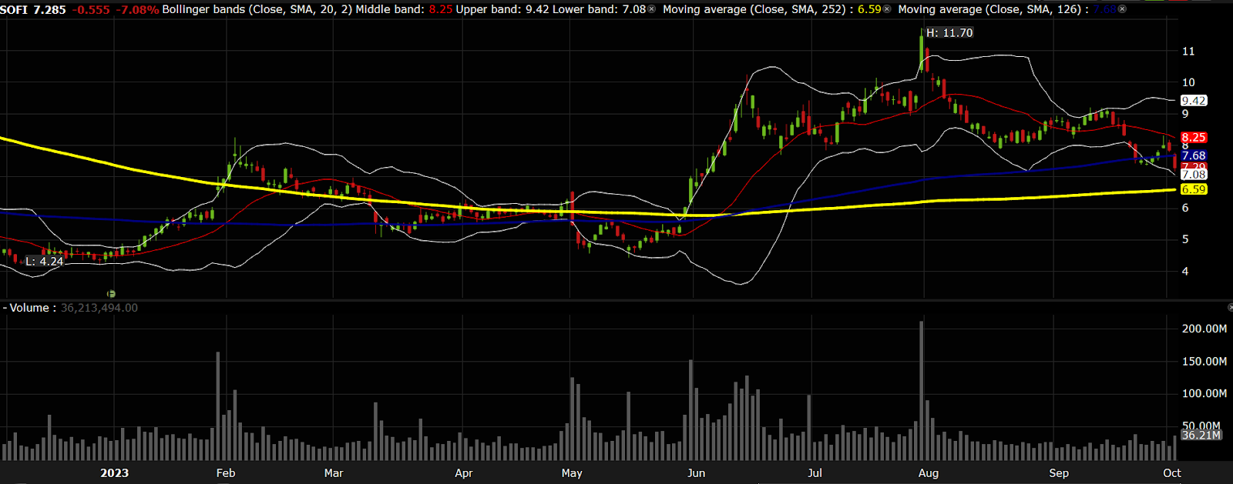Click the 36,213,494.00 volume value
This screenshot has width=1233, height=484.
99,308
